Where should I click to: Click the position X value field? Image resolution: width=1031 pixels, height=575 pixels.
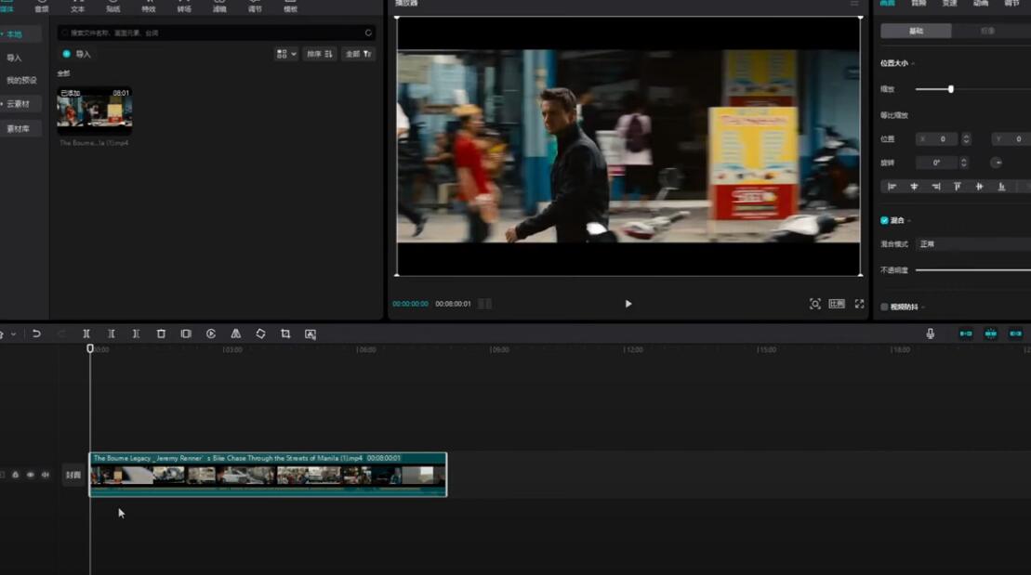(x=937, y=138)
